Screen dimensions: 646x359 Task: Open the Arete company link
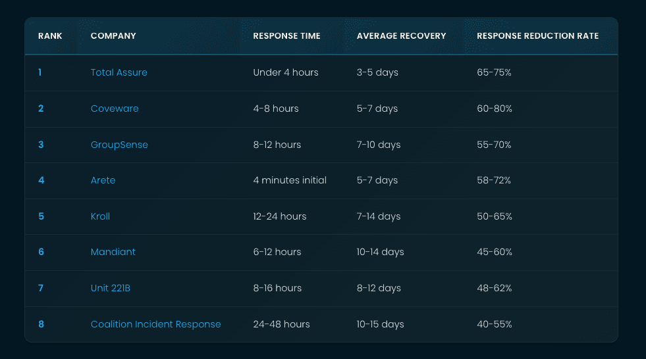point(103,180)
